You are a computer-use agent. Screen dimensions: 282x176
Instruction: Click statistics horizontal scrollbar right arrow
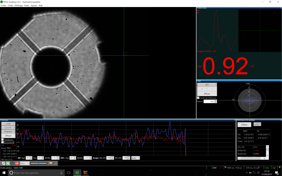pos(265,158)
